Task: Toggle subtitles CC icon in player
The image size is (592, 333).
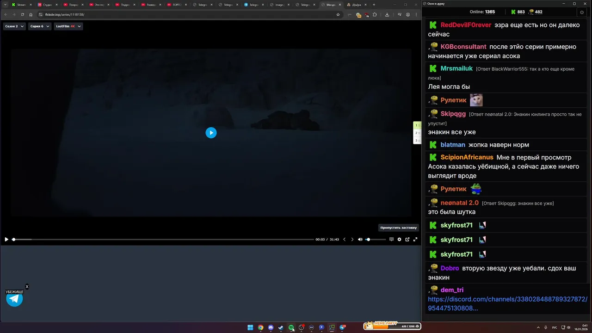Action: (x=391, y=239)
